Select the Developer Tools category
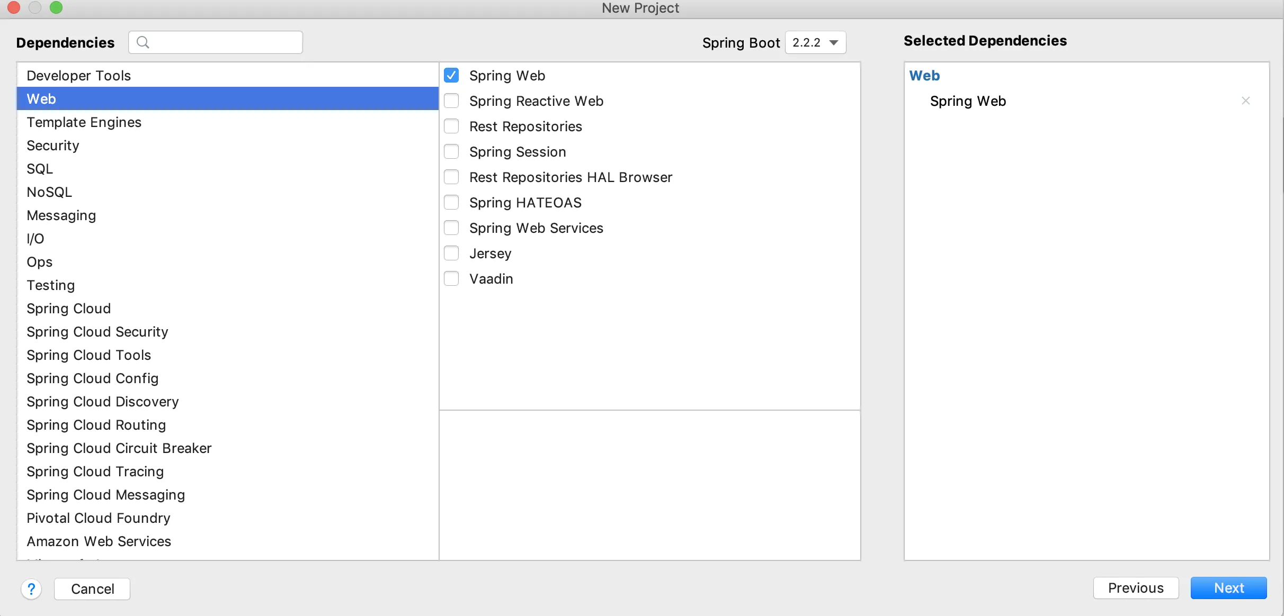1284x616 pixels. point(228,76)
